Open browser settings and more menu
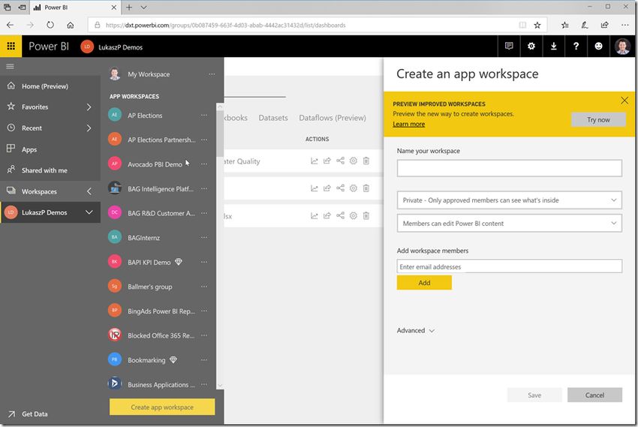 (625, 25)
